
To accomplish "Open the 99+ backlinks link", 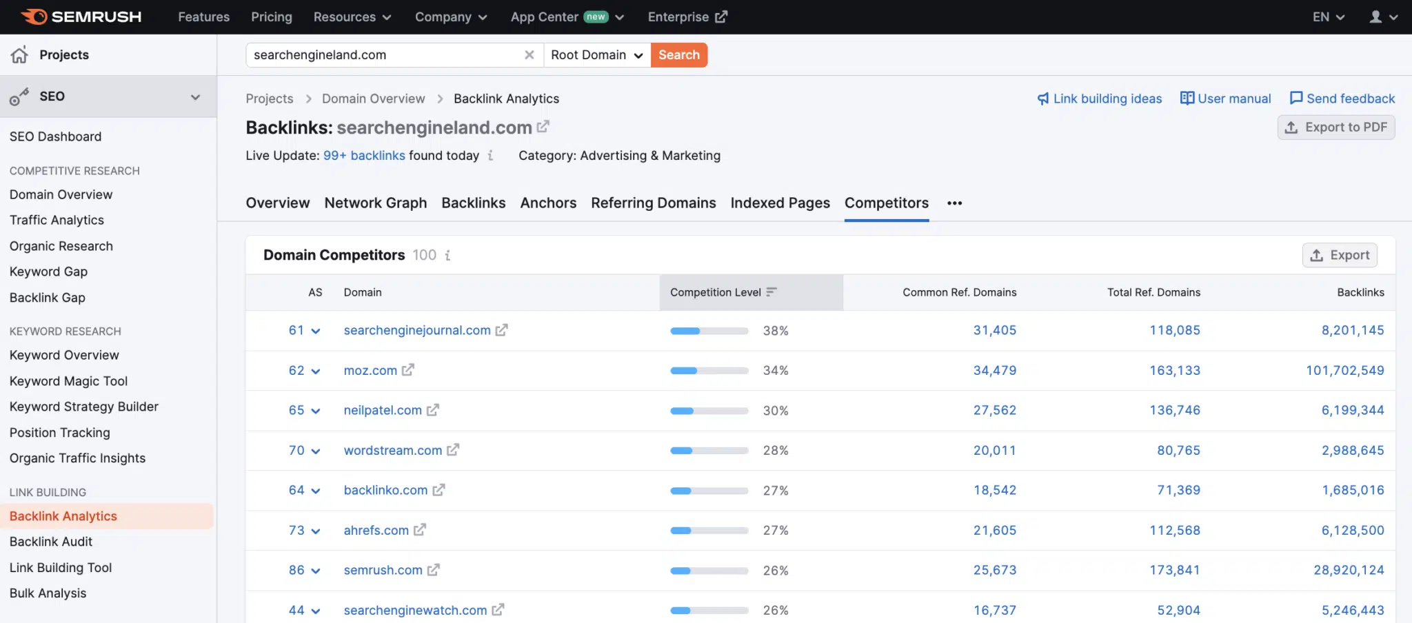I will point(364,156).
